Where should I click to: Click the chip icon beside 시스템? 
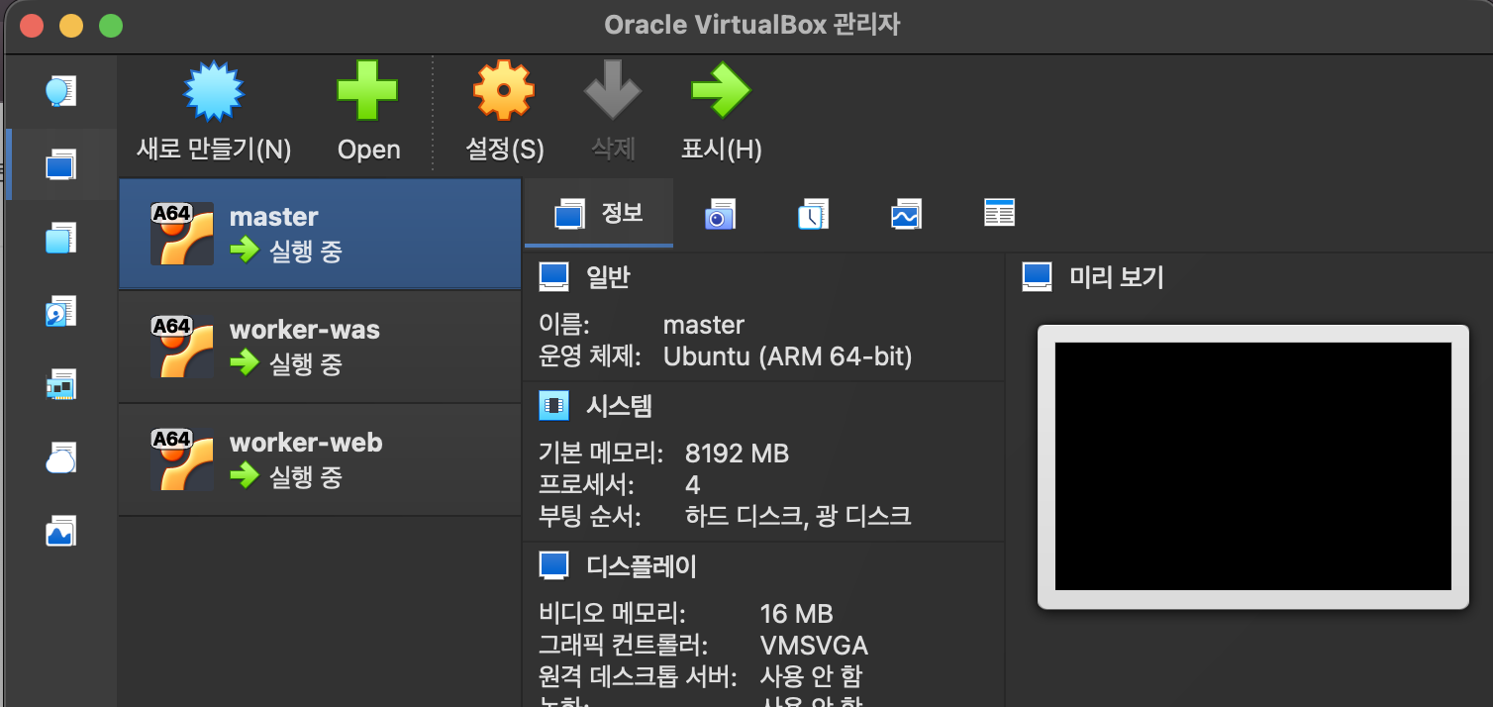pos(554,405)
